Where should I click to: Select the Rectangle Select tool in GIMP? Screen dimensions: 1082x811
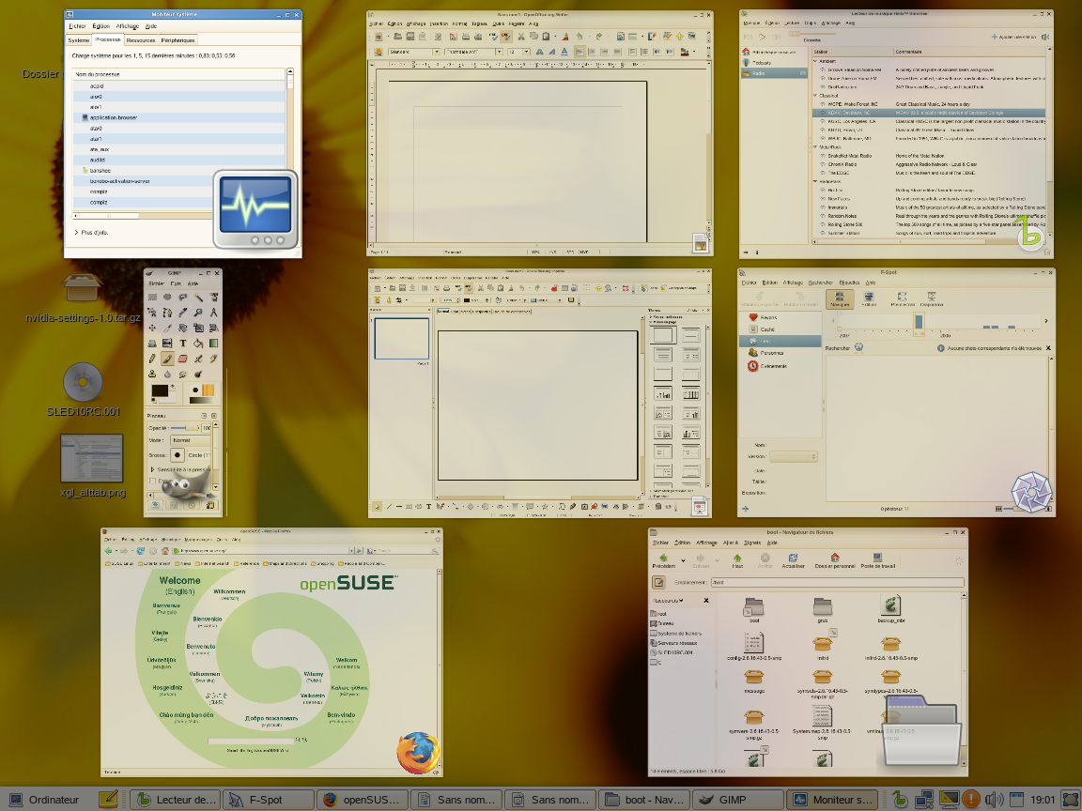click(152, 297)
